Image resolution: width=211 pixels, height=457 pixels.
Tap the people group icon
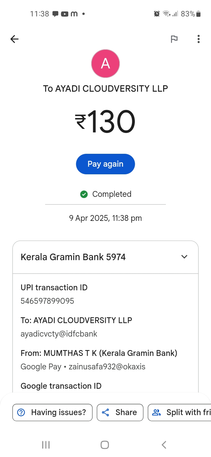pos(157,412)
